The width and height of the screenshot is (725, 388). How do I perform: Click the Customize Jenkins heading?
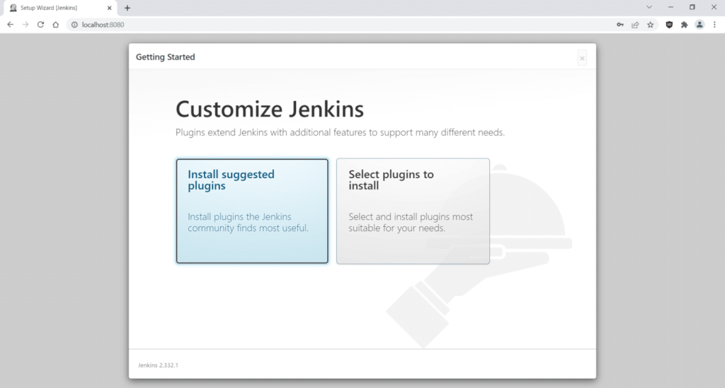coord(270,110)
